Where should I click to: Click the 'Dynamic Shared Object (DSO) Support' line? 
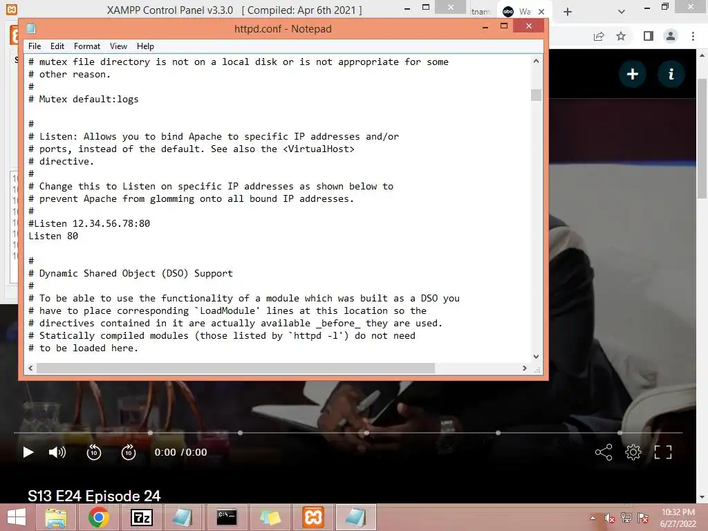tap(131, 272)
